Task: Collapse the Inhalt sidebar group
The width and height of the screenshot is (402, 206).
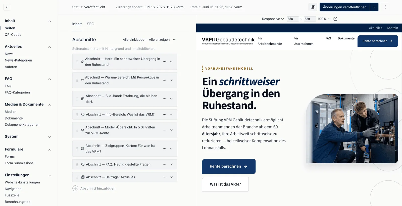Action: pos(49,21)
